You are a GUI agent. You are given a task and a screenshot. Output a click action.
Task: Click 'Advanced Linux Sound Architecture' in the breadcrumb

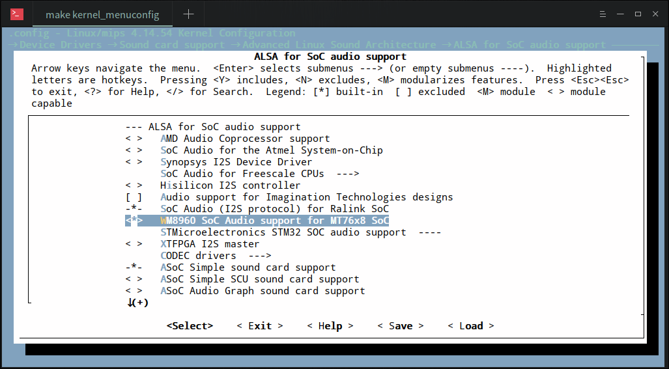[x=339, y=45]
